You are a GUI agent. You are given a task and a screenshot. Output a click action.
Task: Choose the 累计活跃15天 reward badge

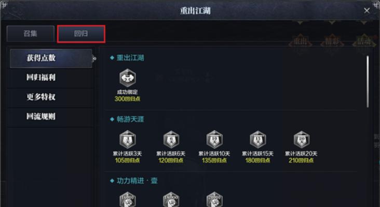pos(257,139)
